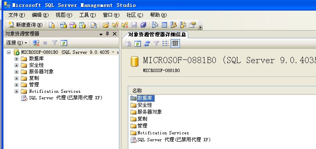This screenshot has width=316, height=149.
Task: Open the 工具(T) menu
Action: [x=88, y=15]
